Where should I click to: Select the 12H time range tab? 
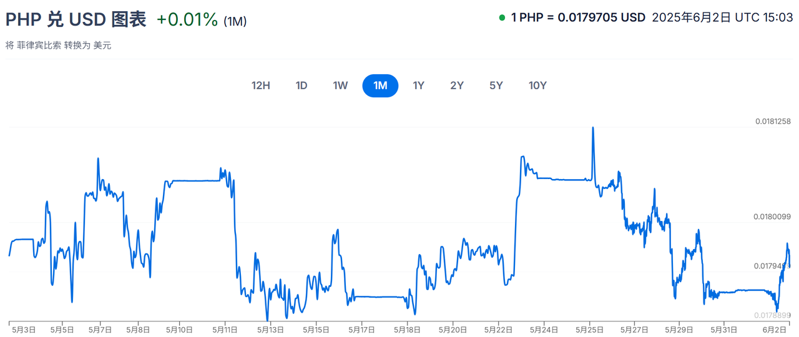(261, 85)
